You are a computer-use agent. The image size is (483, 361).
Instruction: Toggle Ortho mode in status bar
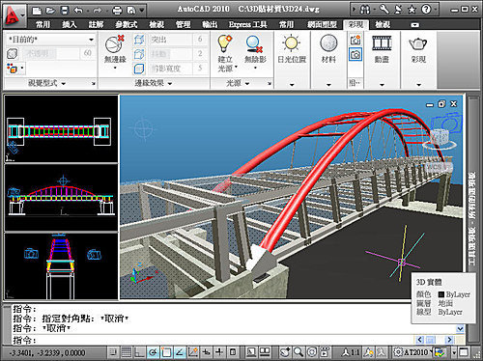point(139,352)
